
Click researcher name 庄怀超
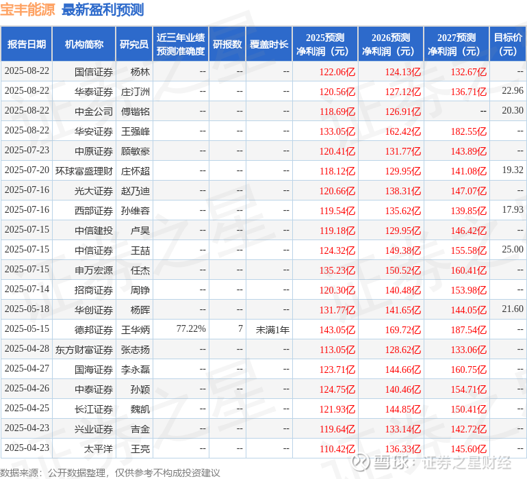tap(135, 171)
